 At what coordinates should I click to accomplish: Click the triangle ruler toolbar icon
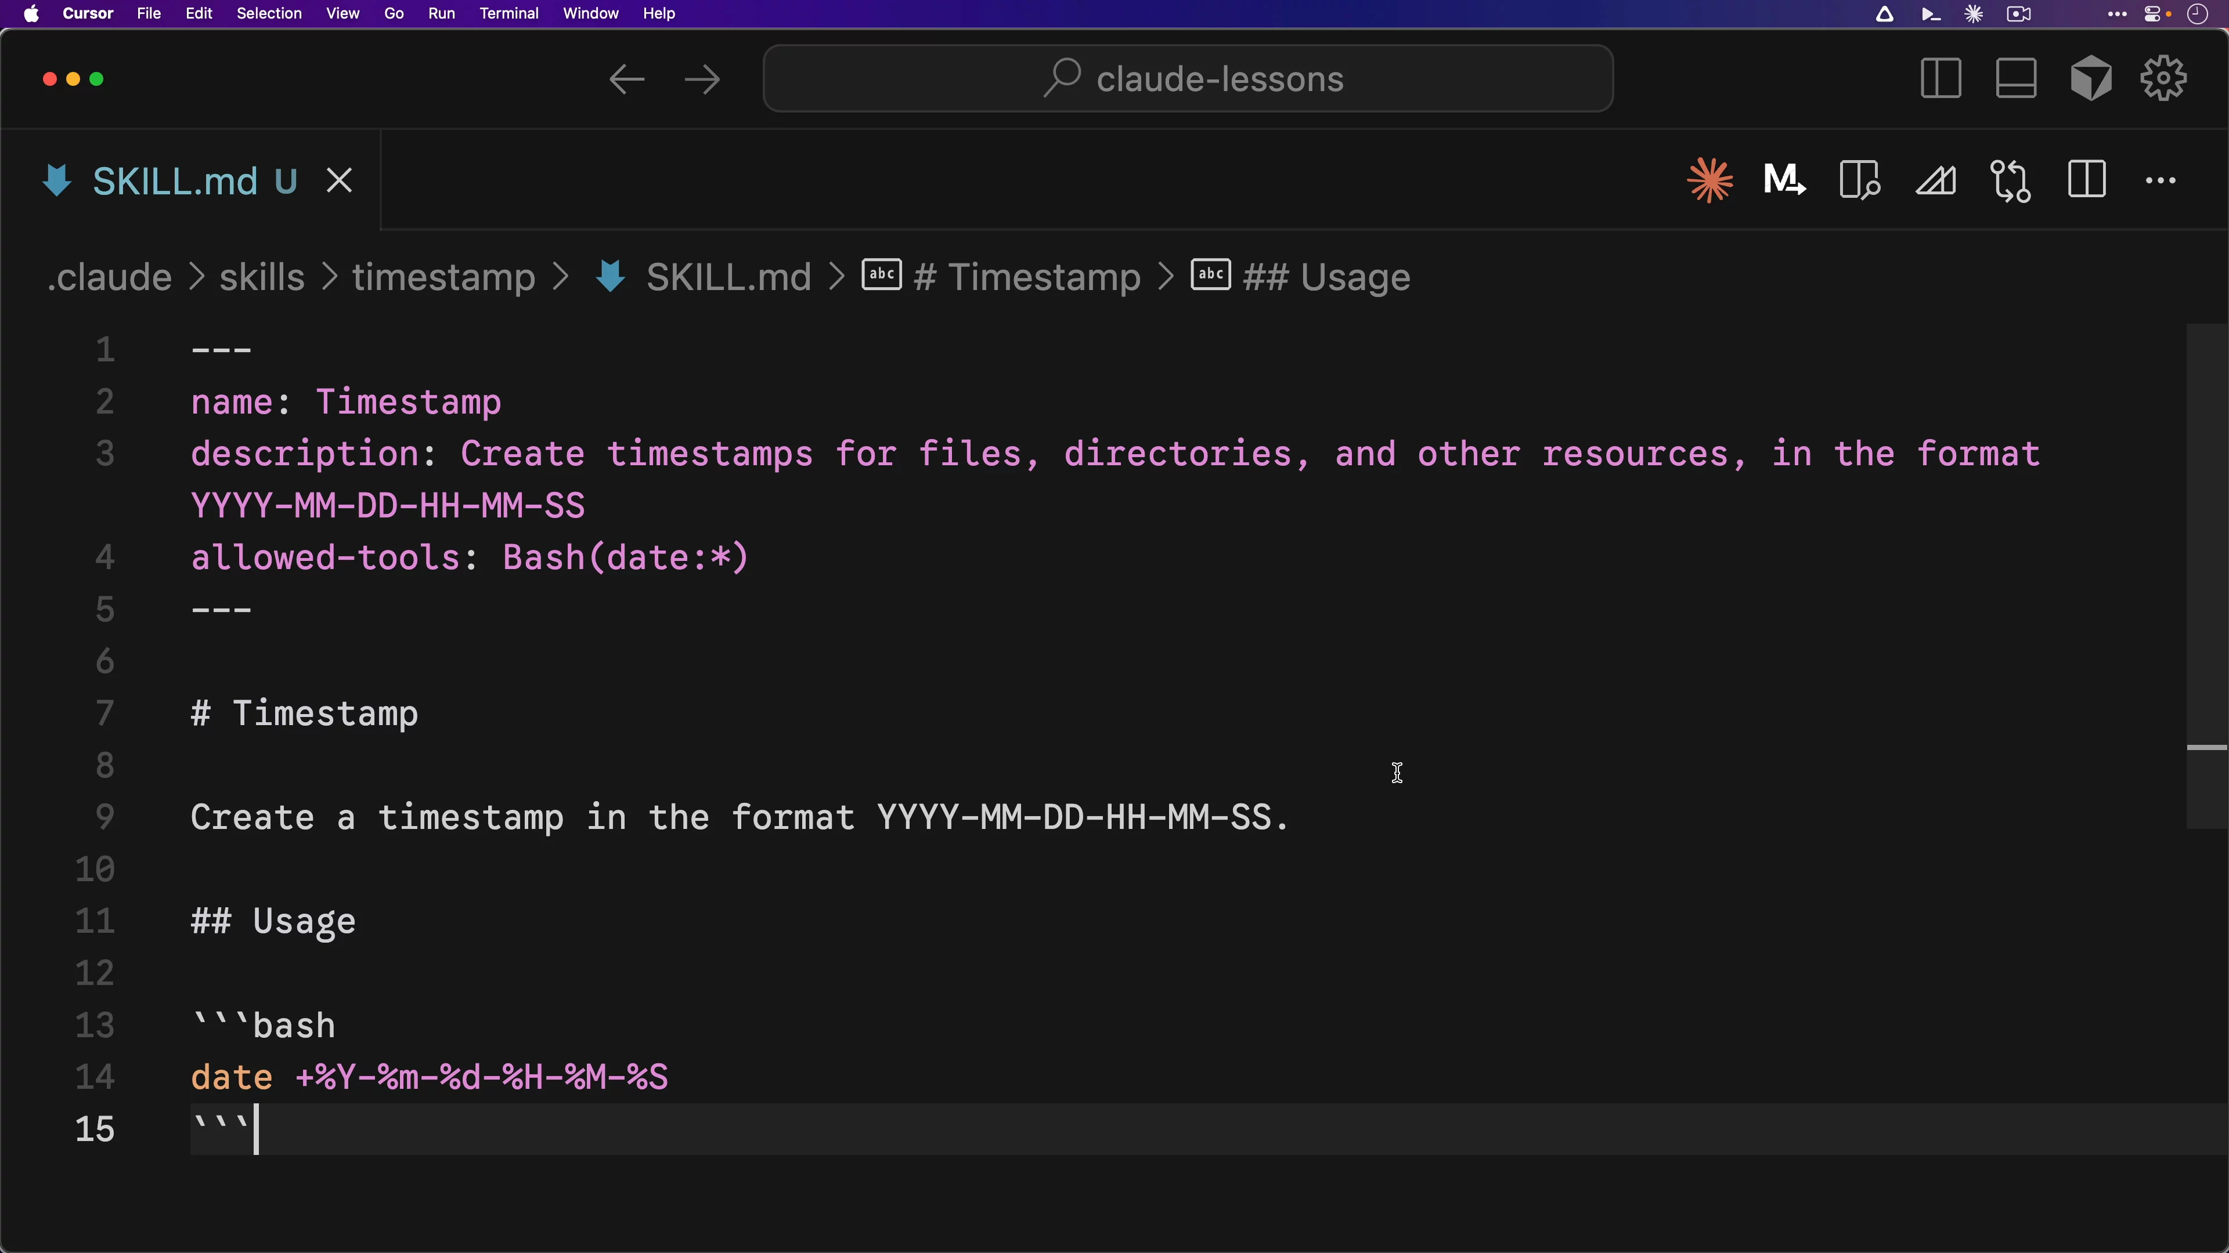click(x=1935, y=181)
